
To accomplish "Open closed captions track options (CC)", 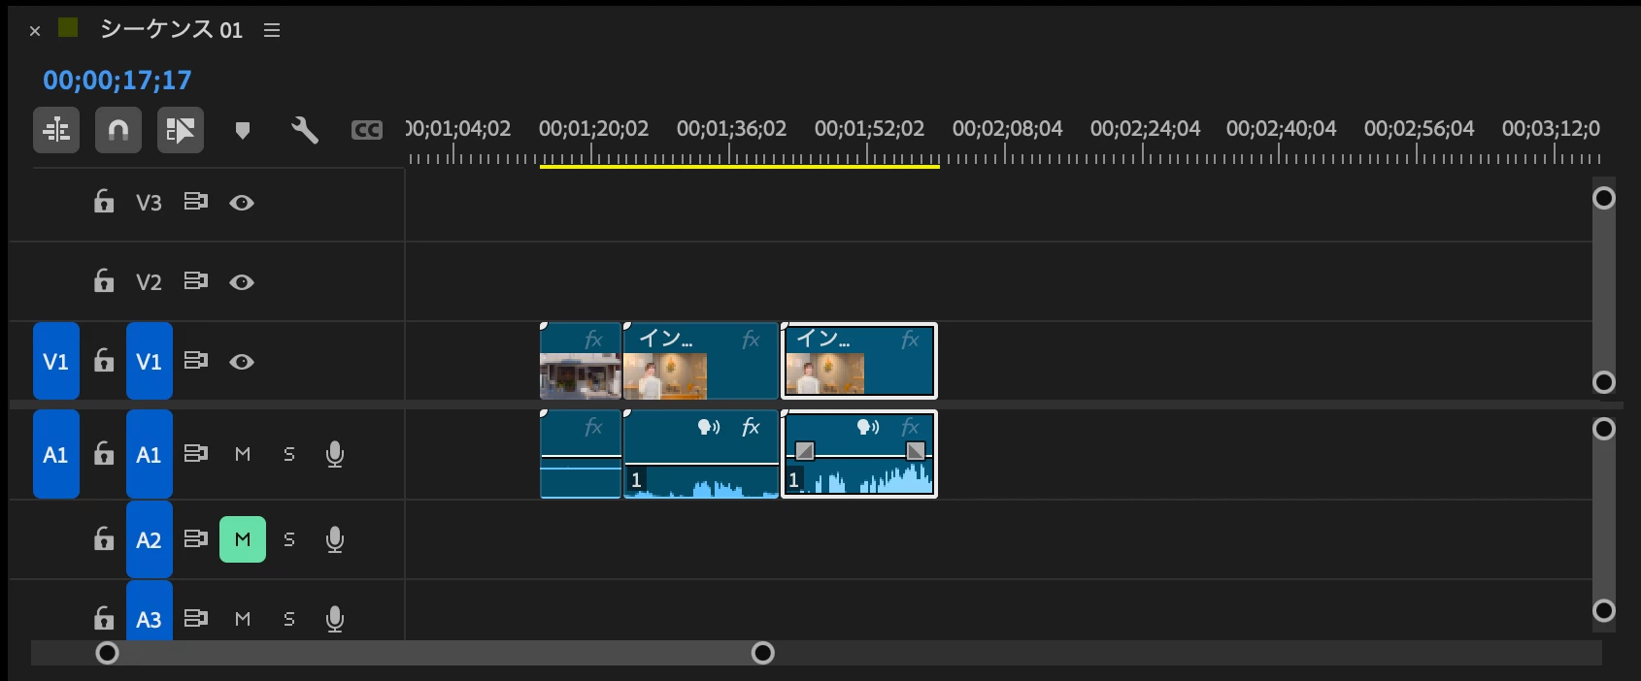I will 367,130.
